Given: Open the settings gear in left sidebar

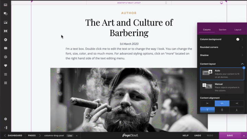Looking at the screenshot, I should pyautogui.click(x=5, y=119).
